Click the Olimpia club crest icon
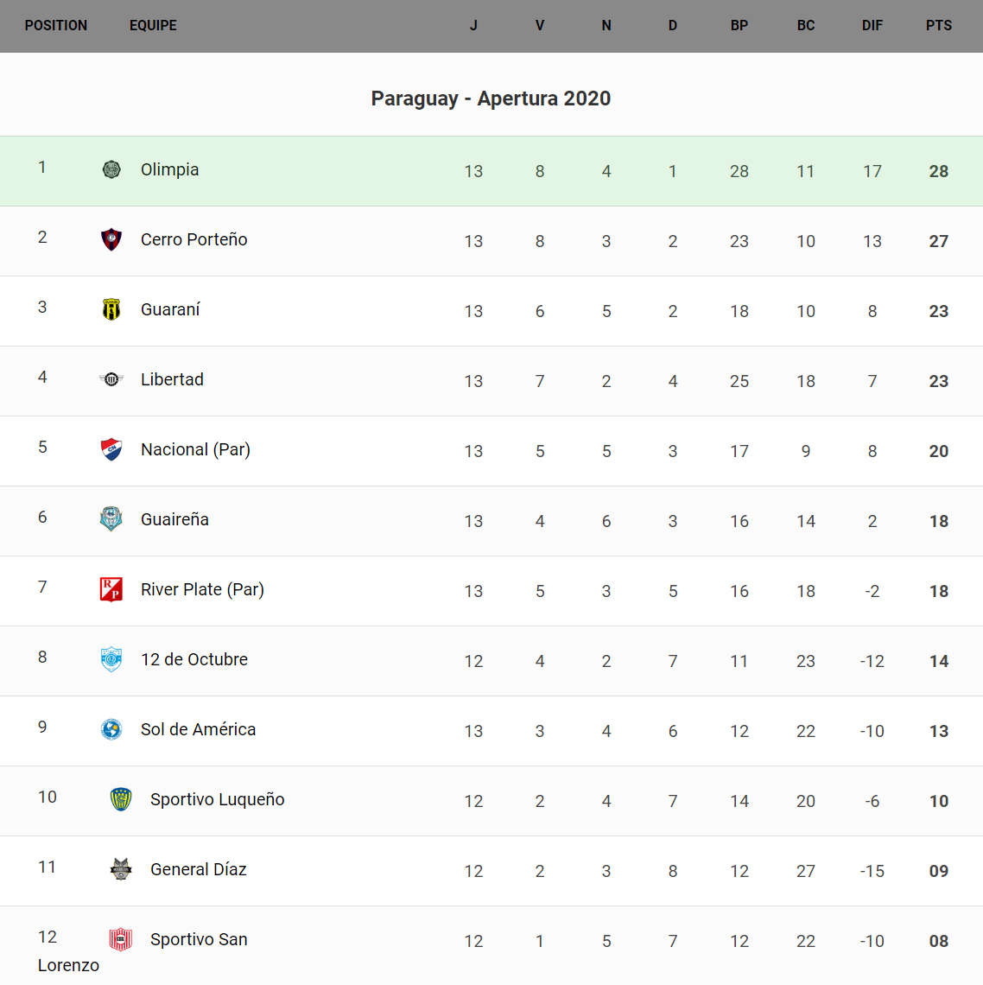Screen dimensions: 983x985 tap(111, 169)
